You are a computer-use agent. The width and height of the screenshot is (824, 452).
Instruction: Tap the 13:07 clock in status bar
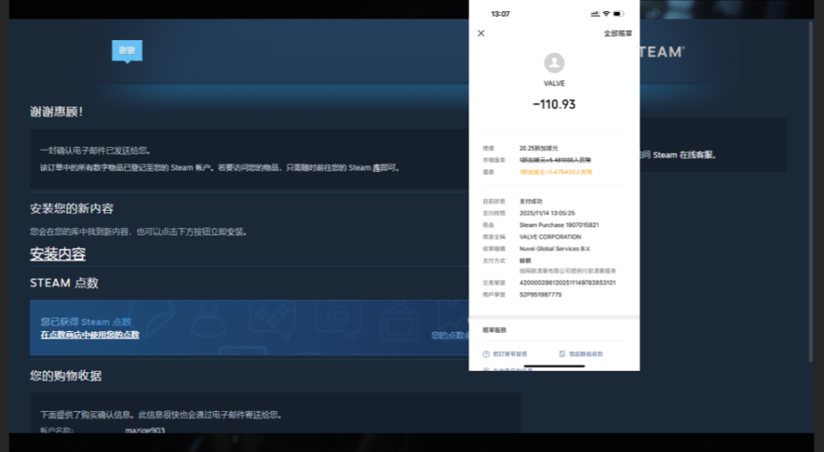(x=501, y=14)
